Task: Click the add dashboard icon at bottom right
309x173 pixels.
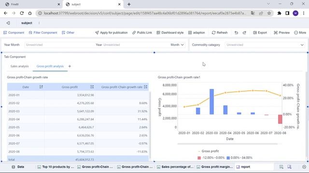Action: (x=289, y=167)
